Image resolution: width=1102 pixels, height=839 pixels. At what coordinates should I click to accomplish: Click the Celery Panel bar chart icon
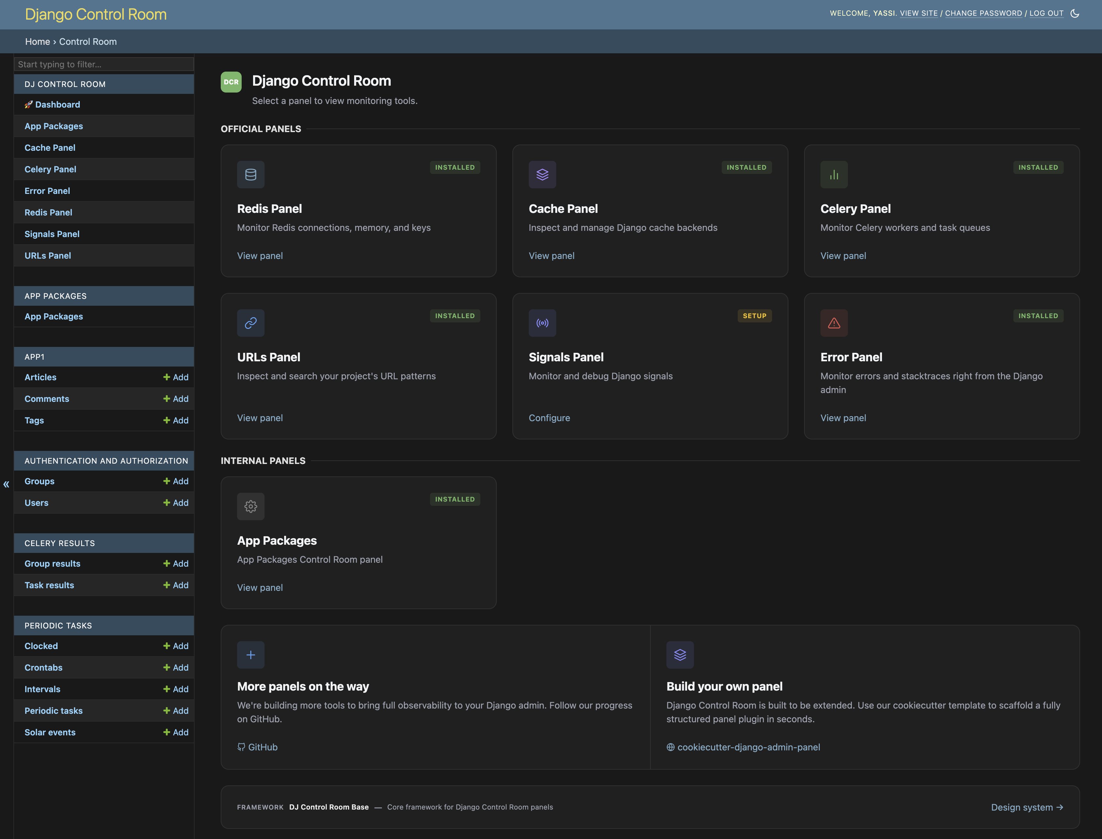click(834, 174)
